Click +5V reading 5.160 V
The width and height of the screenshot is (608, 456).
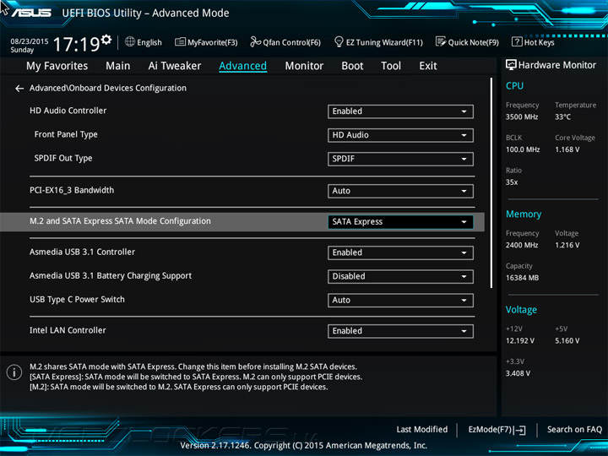(x=567, y=341)
